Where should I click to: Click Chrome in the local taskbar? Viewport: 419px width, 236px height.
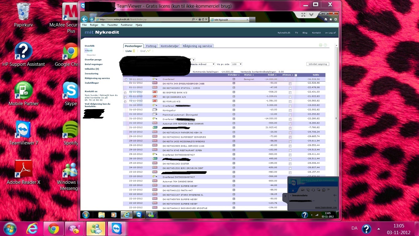pyautogui.click(x=53, y=229)
